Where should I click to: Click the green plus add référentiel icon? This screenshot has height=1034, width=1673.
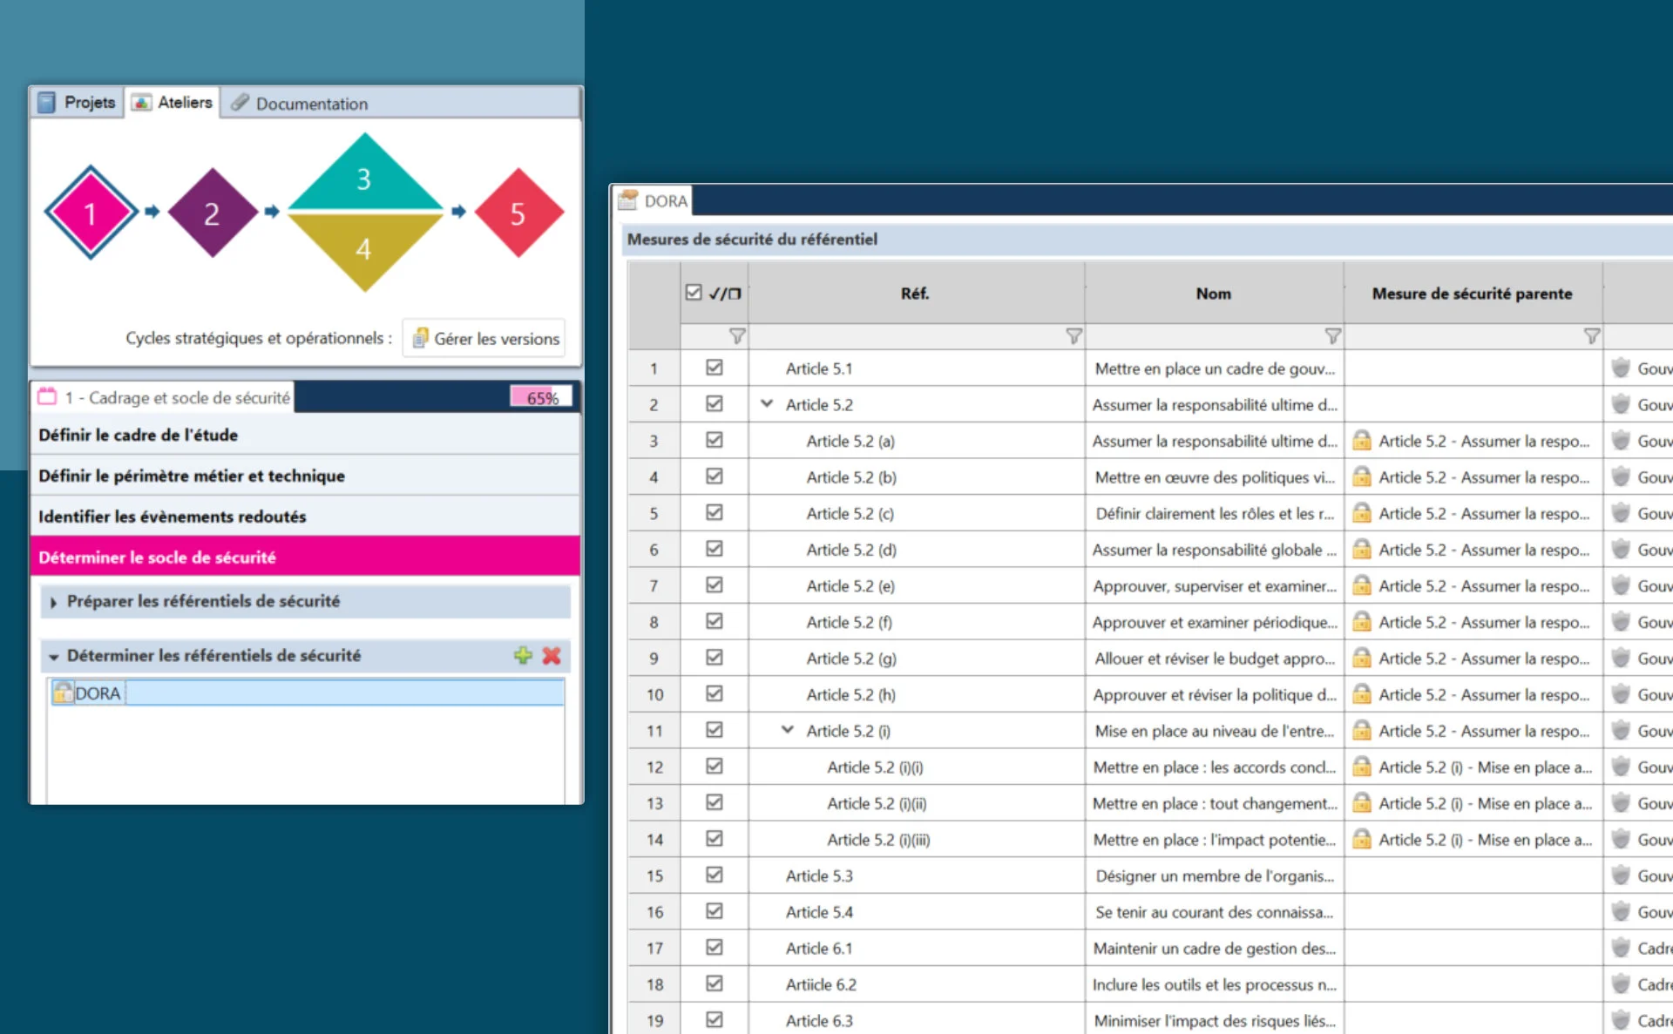pyautogui.click(x=523, y=656)
